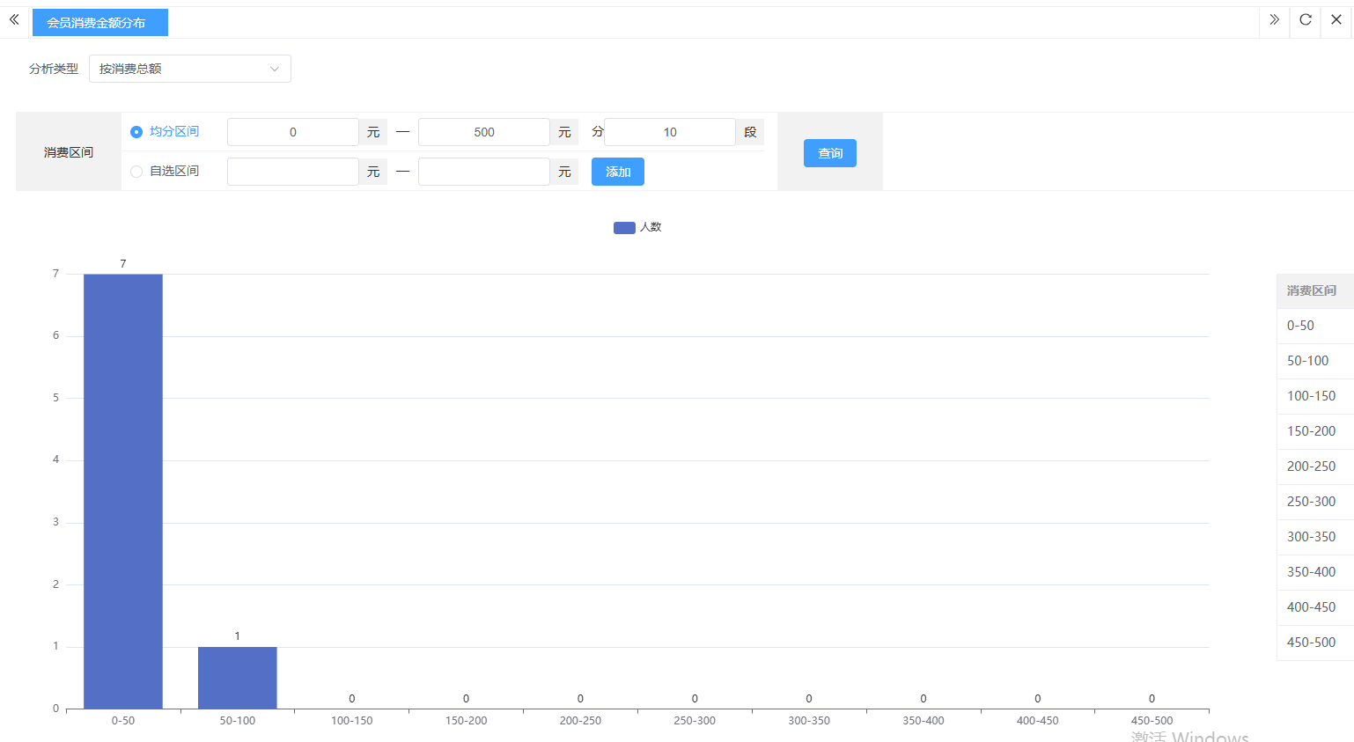
Task: Select the 均分区间 radio button
Action: [136, 132]
